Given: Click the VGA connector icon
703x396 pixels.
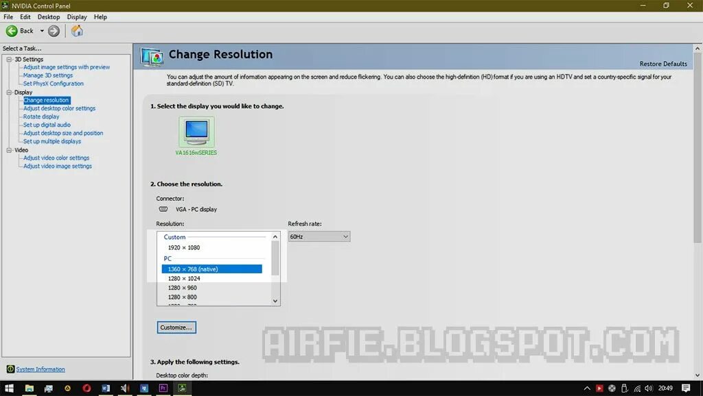Looking at the screenshot, I should point(163,209).
